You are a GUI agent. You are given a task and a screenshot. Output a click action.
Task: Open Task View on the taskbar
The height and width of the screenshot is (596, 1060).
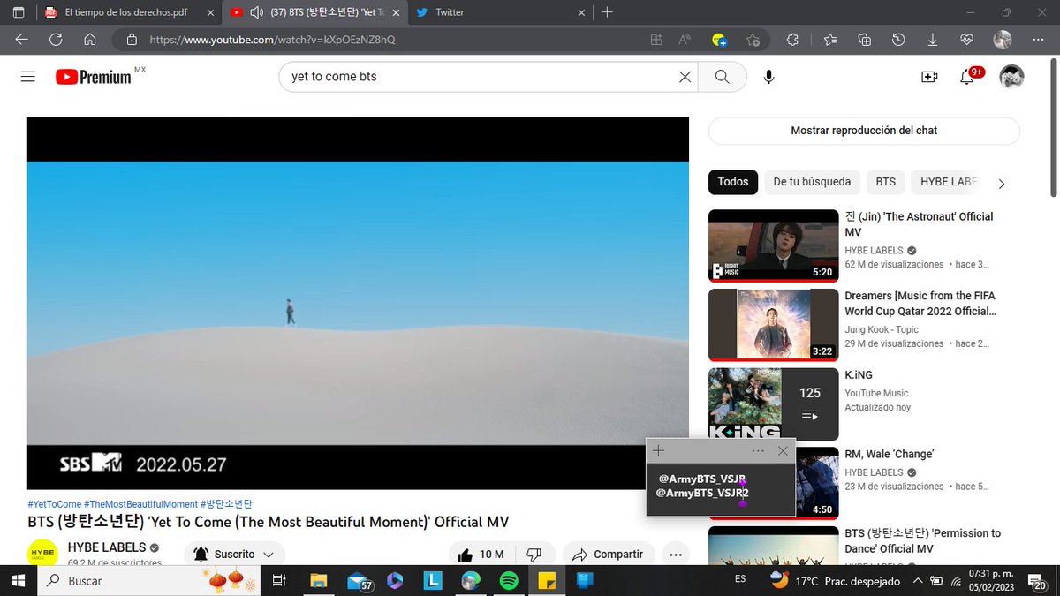[278, 580]
